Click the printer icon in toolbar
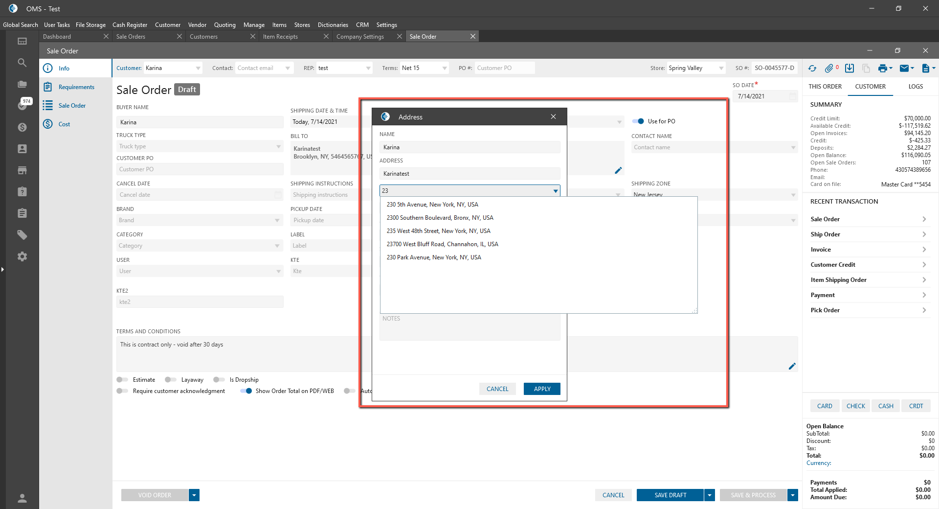 pyautogui.click(x=882, y=69)
